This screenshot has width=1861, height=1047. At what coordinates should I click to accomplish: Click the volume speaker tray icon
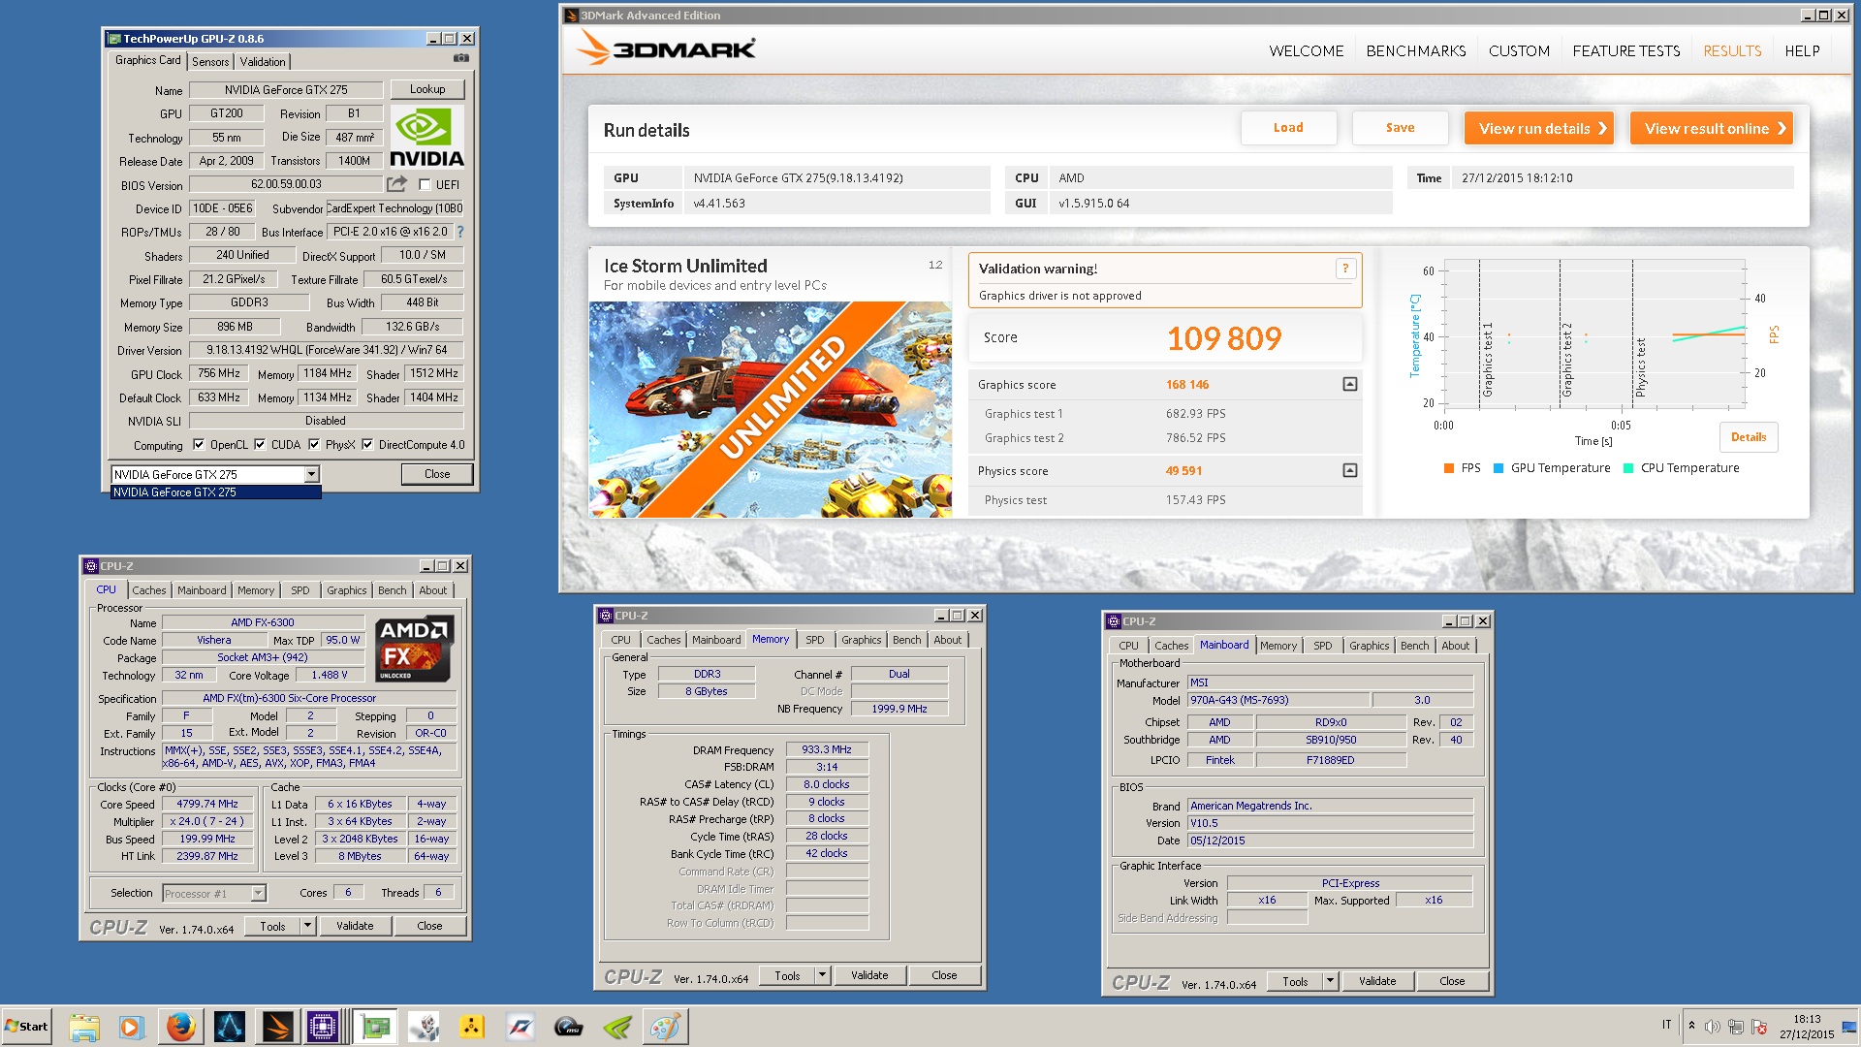[1713, 1027]
